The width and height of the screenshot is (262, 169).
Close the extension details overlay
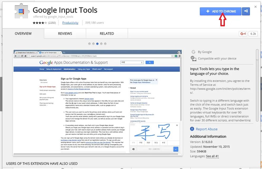(255, 7)
